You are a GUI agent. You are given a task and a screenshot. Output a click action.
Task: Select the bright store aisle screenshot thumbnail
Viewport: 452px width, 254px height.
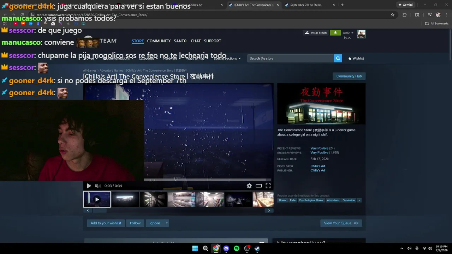point(210,199)
